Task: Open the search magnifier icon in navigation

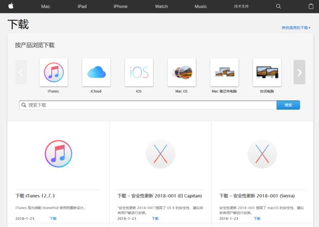Action: (278, 6)
